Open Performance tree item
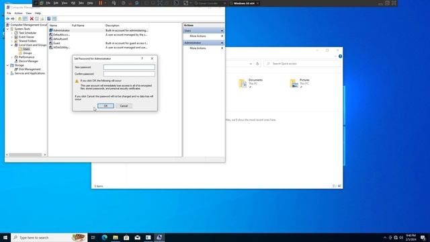This screenshot has width=430, height=242. (26, 57)
